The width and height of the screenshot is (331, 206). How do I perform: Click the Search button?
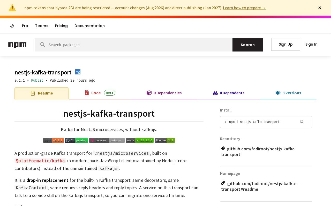pos(248,45)
